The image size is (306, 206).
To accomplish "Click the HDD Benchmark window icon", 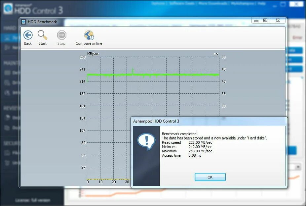I will pos(23,22).
